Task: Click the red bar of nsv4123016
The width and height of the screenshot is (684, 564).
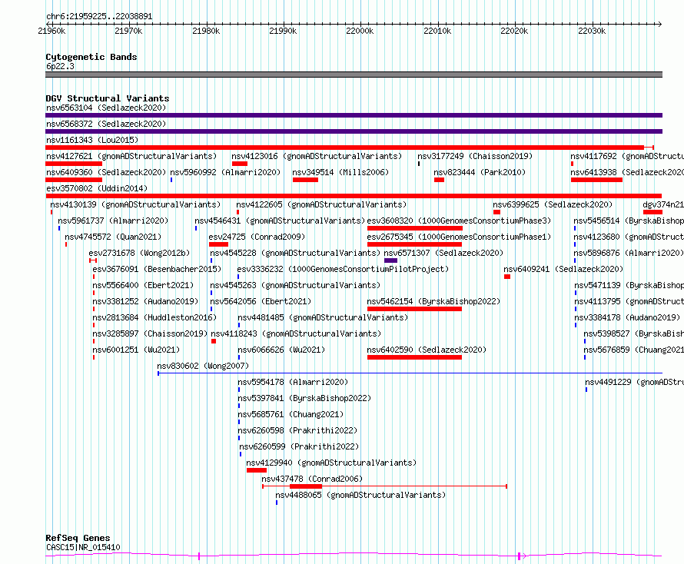Action: pos(240,164)
